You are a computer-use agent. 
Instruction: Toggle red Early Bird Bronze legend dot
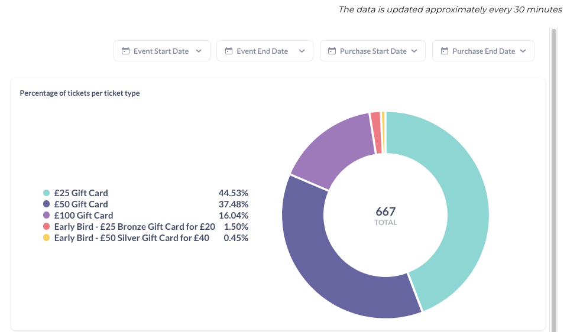[x=46, y=226]
